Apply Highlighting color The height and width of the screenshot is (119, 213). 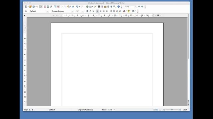[129, 11]
